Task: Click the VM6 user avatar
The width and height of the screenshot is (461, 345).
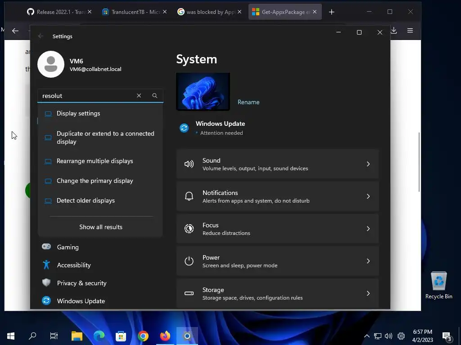Action: point(51,64)
